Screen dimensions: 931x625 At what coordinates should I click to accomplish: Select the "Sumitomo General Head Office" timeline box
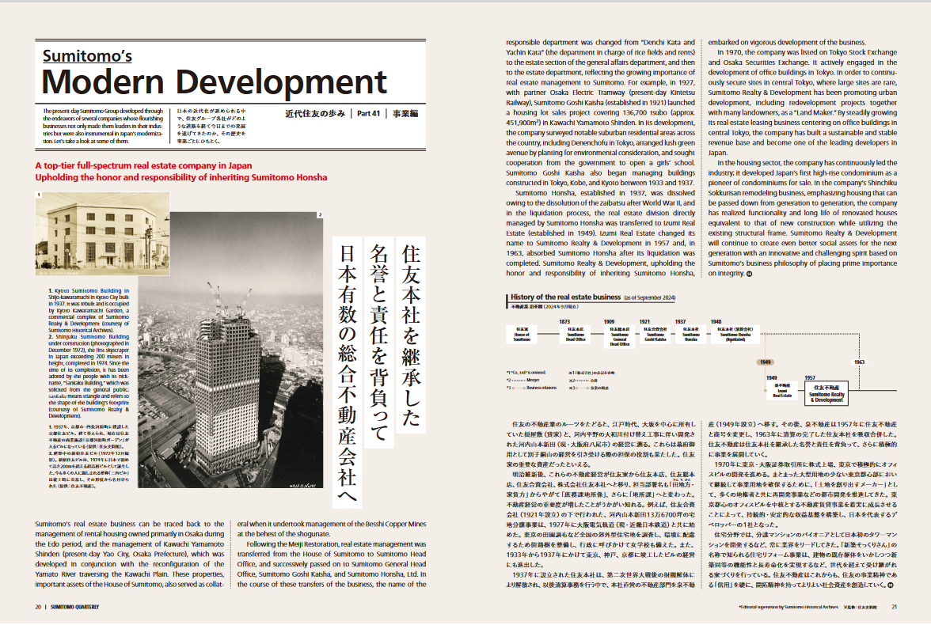coord(620,336)
